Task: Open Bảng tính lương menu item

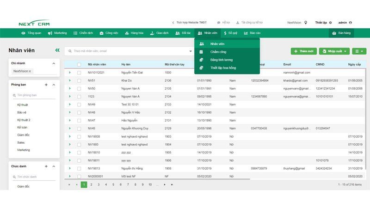Action: [x=221, y=60]
